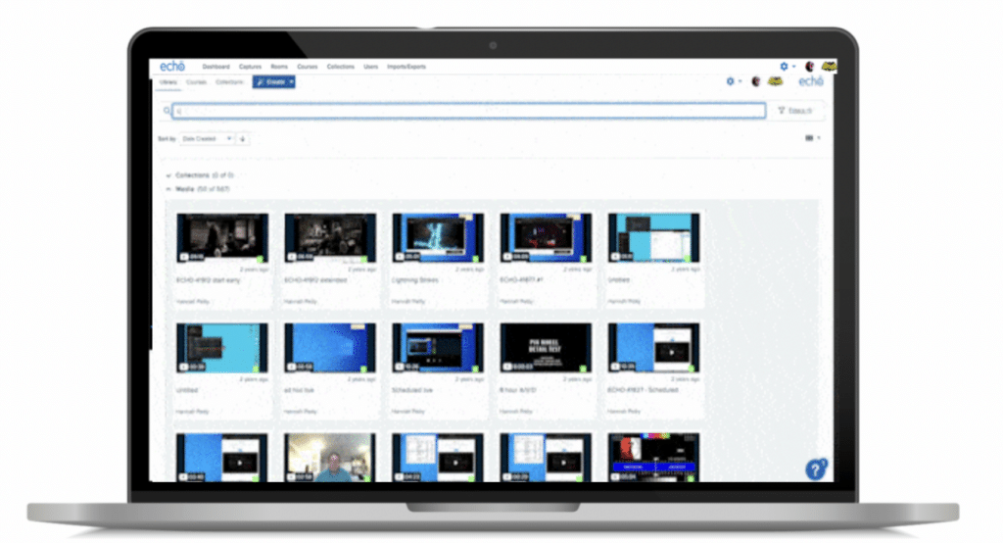
Task: Open the view layout dropdown at right
Action: click(x=812, y=138)
